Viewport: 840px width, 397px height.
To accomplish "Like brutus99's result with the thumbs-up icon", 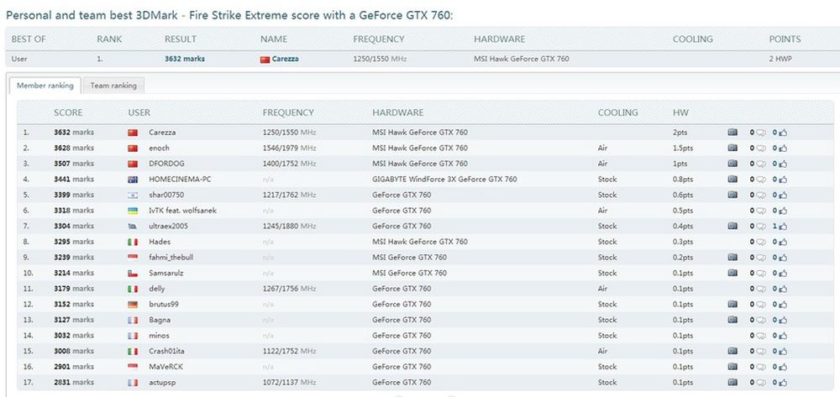I will click(783, 305).
